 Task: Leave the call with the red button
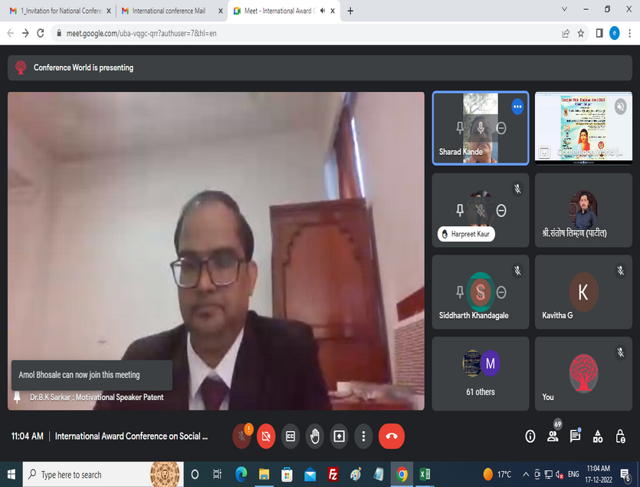pos(392,436)
